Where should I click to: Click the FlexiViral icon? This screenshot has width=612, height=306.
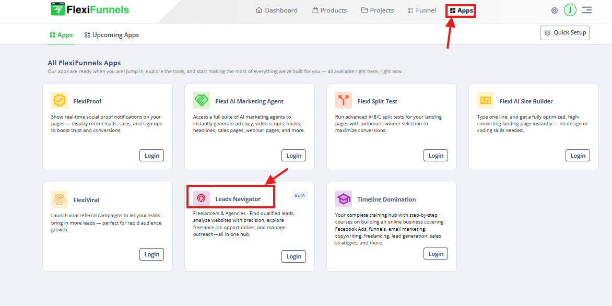(x=60, y=199)
